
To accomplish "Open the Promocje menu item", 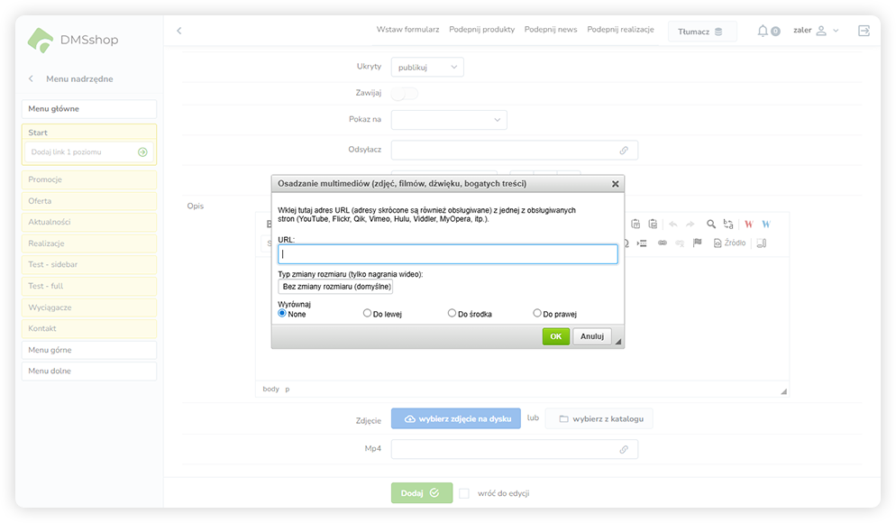I will coord(89,179).
